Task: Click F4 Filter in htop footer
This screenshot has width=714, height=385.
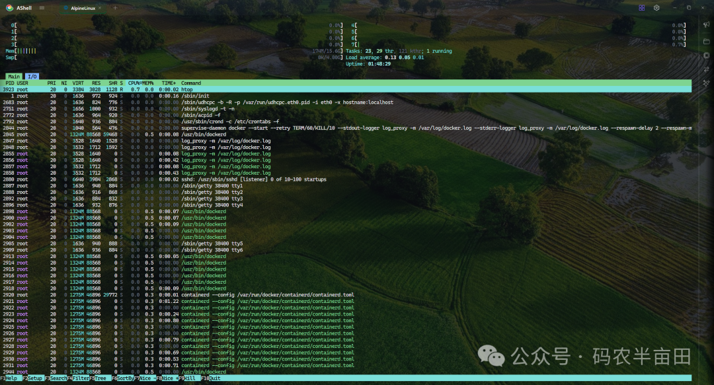Action: [78, 378]
